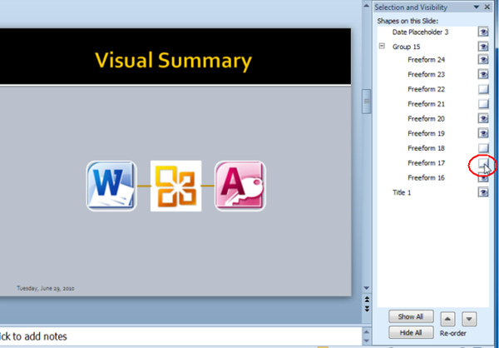499x348 pixels.
Task: Select Freeform 24 in shapes list
Action: coord(426,60)
